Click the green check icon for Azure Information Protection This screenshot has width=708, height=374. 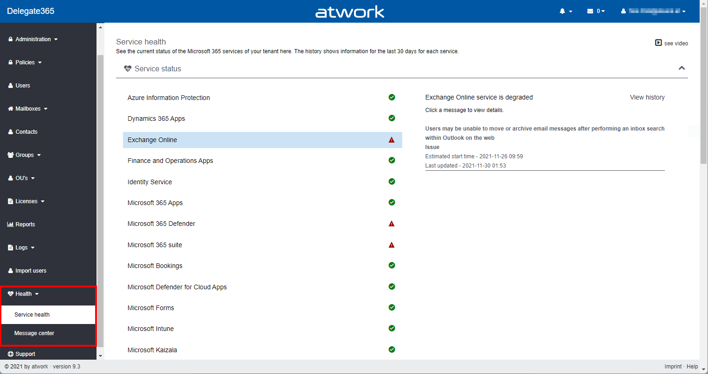pos(392,97)
